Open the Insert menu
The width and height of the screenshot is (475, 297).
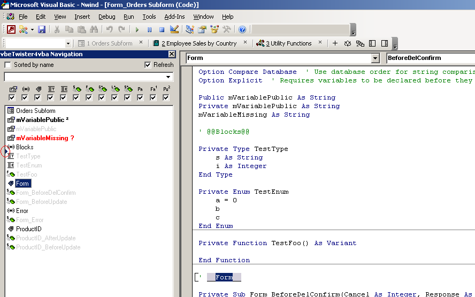(x=82, y=17)
